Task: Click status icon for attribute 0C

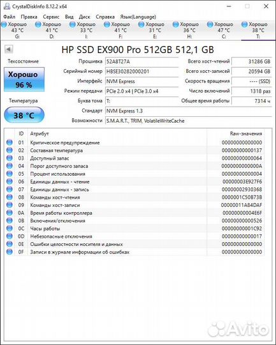Action: tap(10, 228)
